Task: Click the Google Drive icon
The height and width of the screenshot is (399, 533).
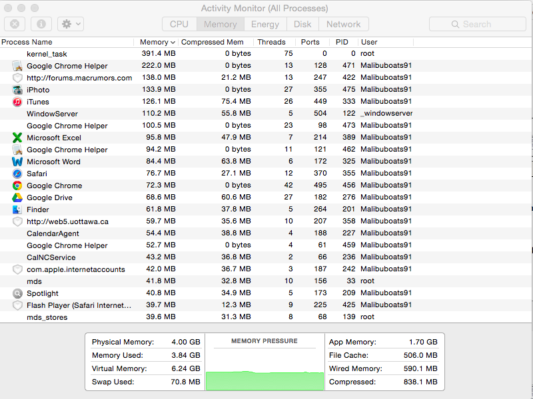Action: point(17,198)
